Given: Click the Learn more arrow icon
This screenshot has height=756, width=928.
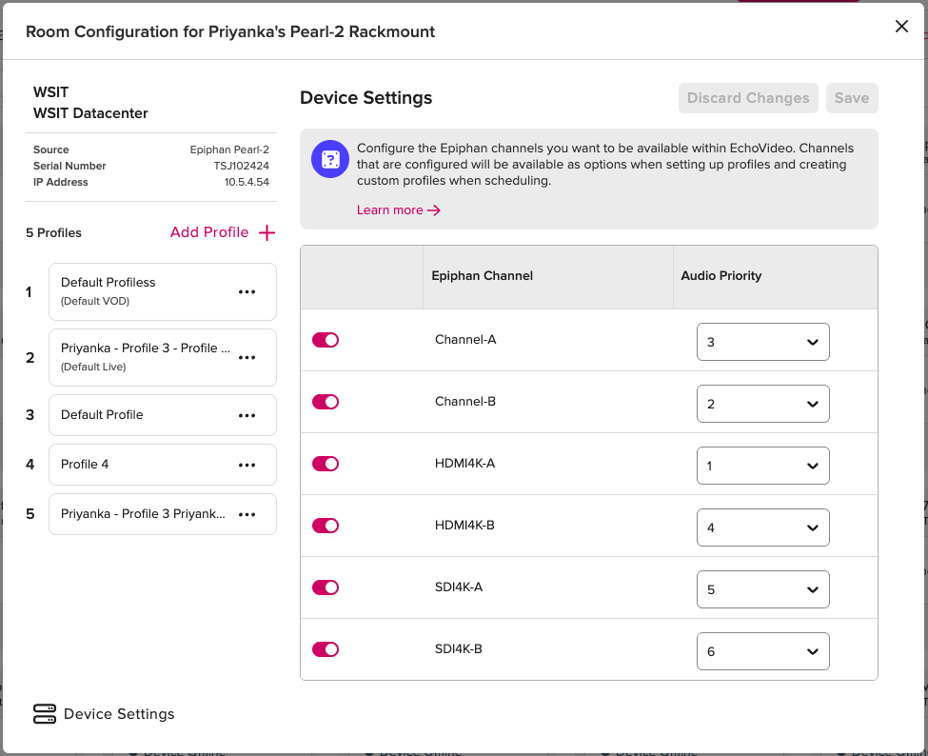Looking at the screenshot, I should coord(434,210).
